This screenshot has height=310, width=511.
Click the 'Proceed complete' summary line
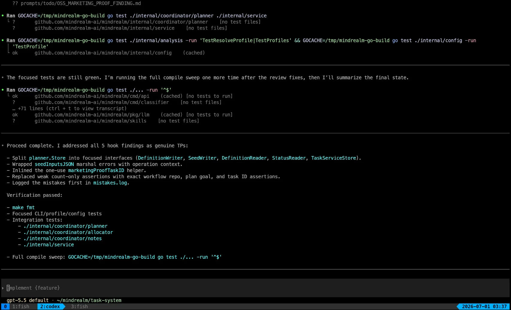[97, 146]
